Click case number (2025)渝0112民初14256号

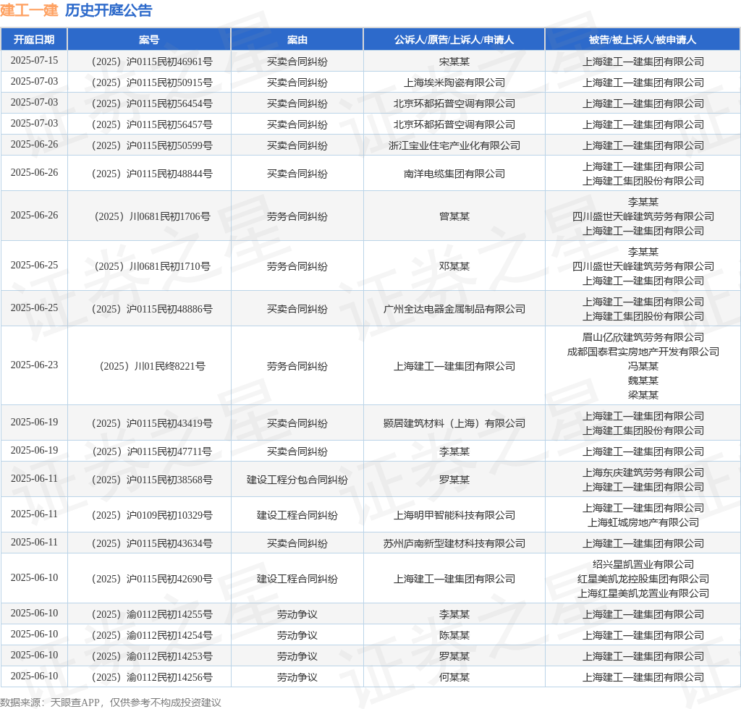point(152,677)
